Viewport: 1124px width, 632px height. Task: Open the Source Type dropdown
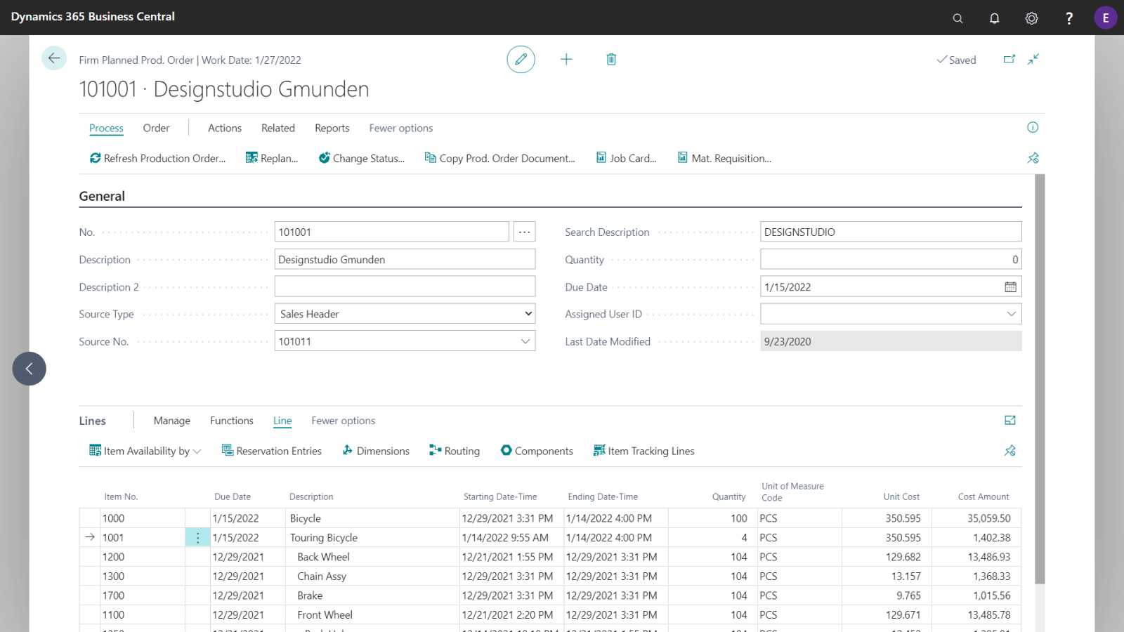(x=527, y=313)
